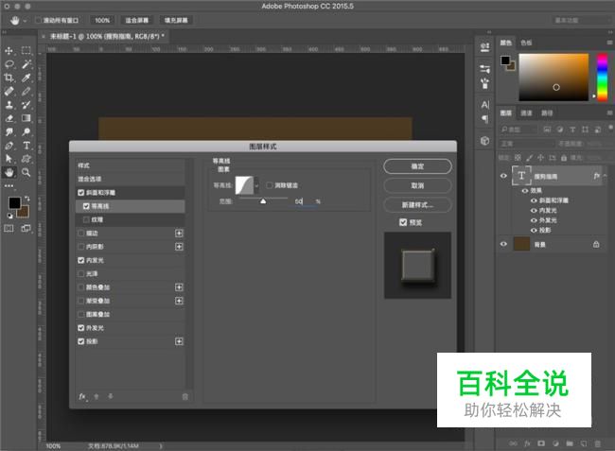The width and height of the screenshot is (615, 451).
Task: Click the 确定 (OK) button
Action: coord(417,166)
